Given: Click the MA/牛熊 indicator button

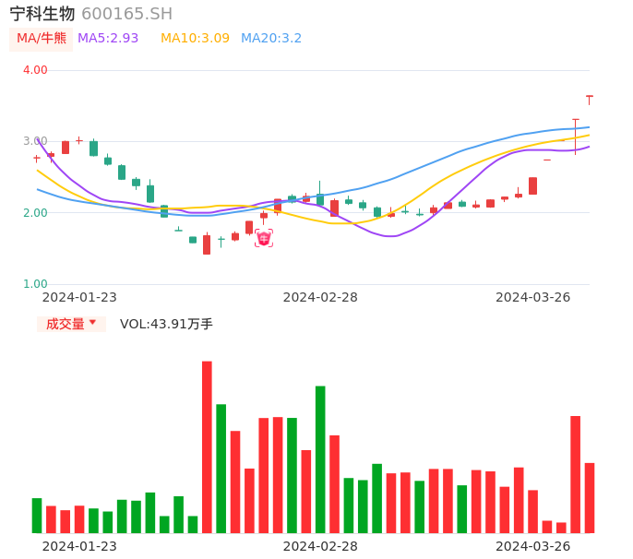Looking at the screenshot, I should [x=42, y=39].
